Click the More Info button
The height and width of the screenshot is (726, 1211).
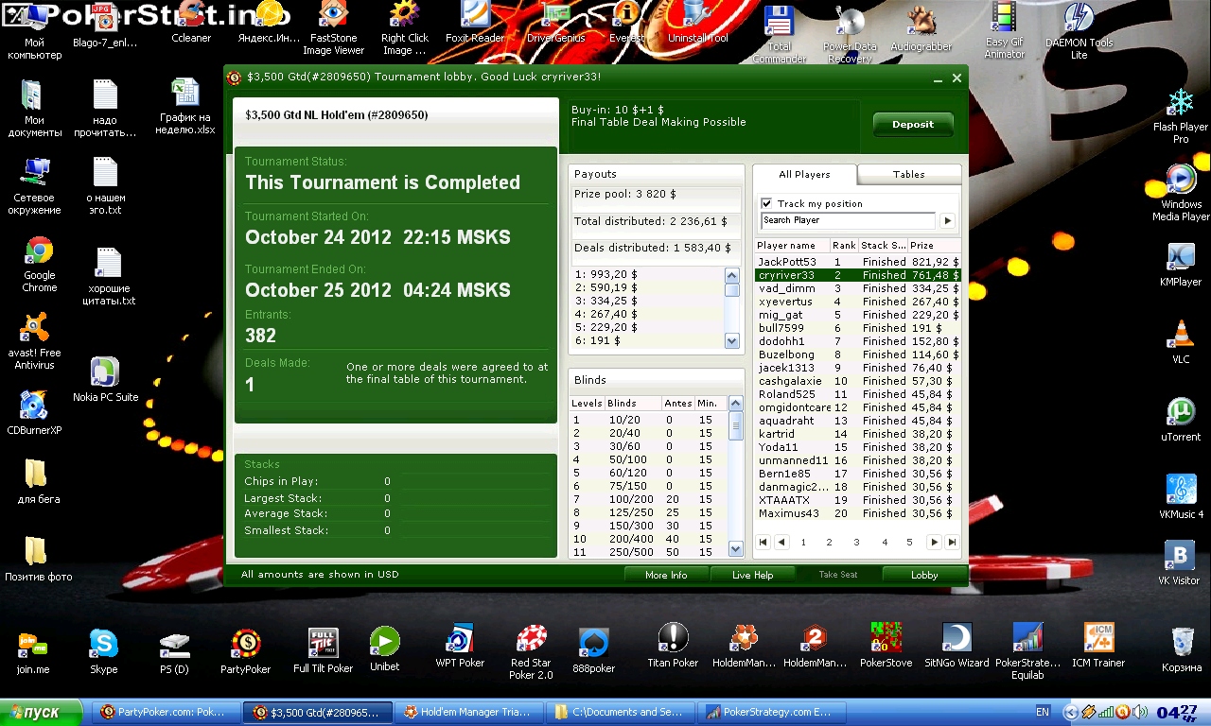point(666,575)
